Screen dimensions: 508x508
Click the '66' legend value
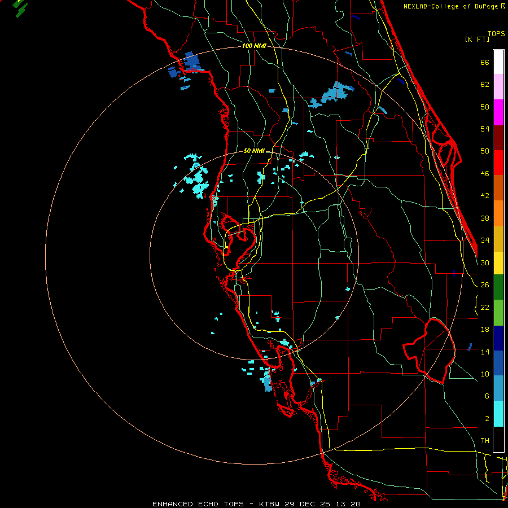tap(485, 62)
